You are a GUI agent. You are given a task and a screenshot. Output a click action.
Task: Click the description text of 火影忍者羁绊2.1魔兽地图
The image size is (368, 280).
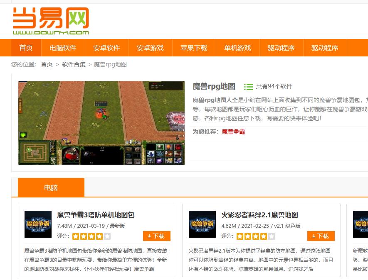pos(261,260)
